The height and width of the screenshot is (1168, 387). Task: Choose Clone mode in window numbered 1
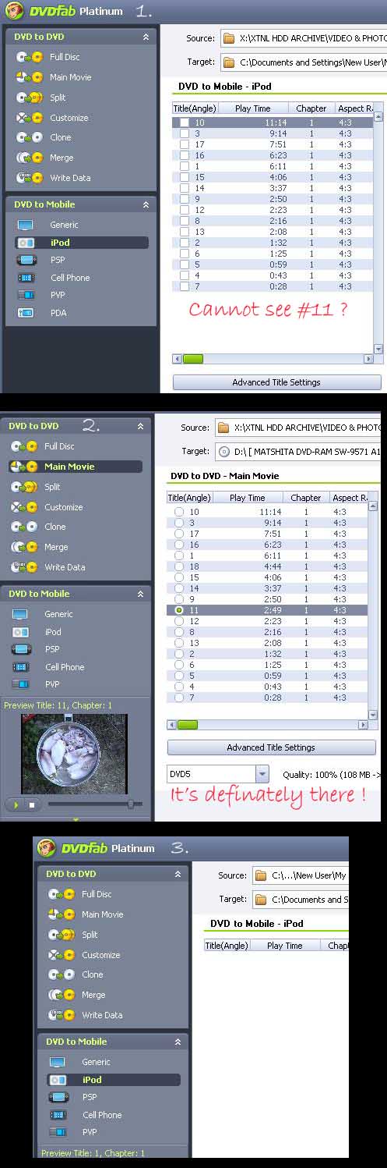[x=60, y=137]
